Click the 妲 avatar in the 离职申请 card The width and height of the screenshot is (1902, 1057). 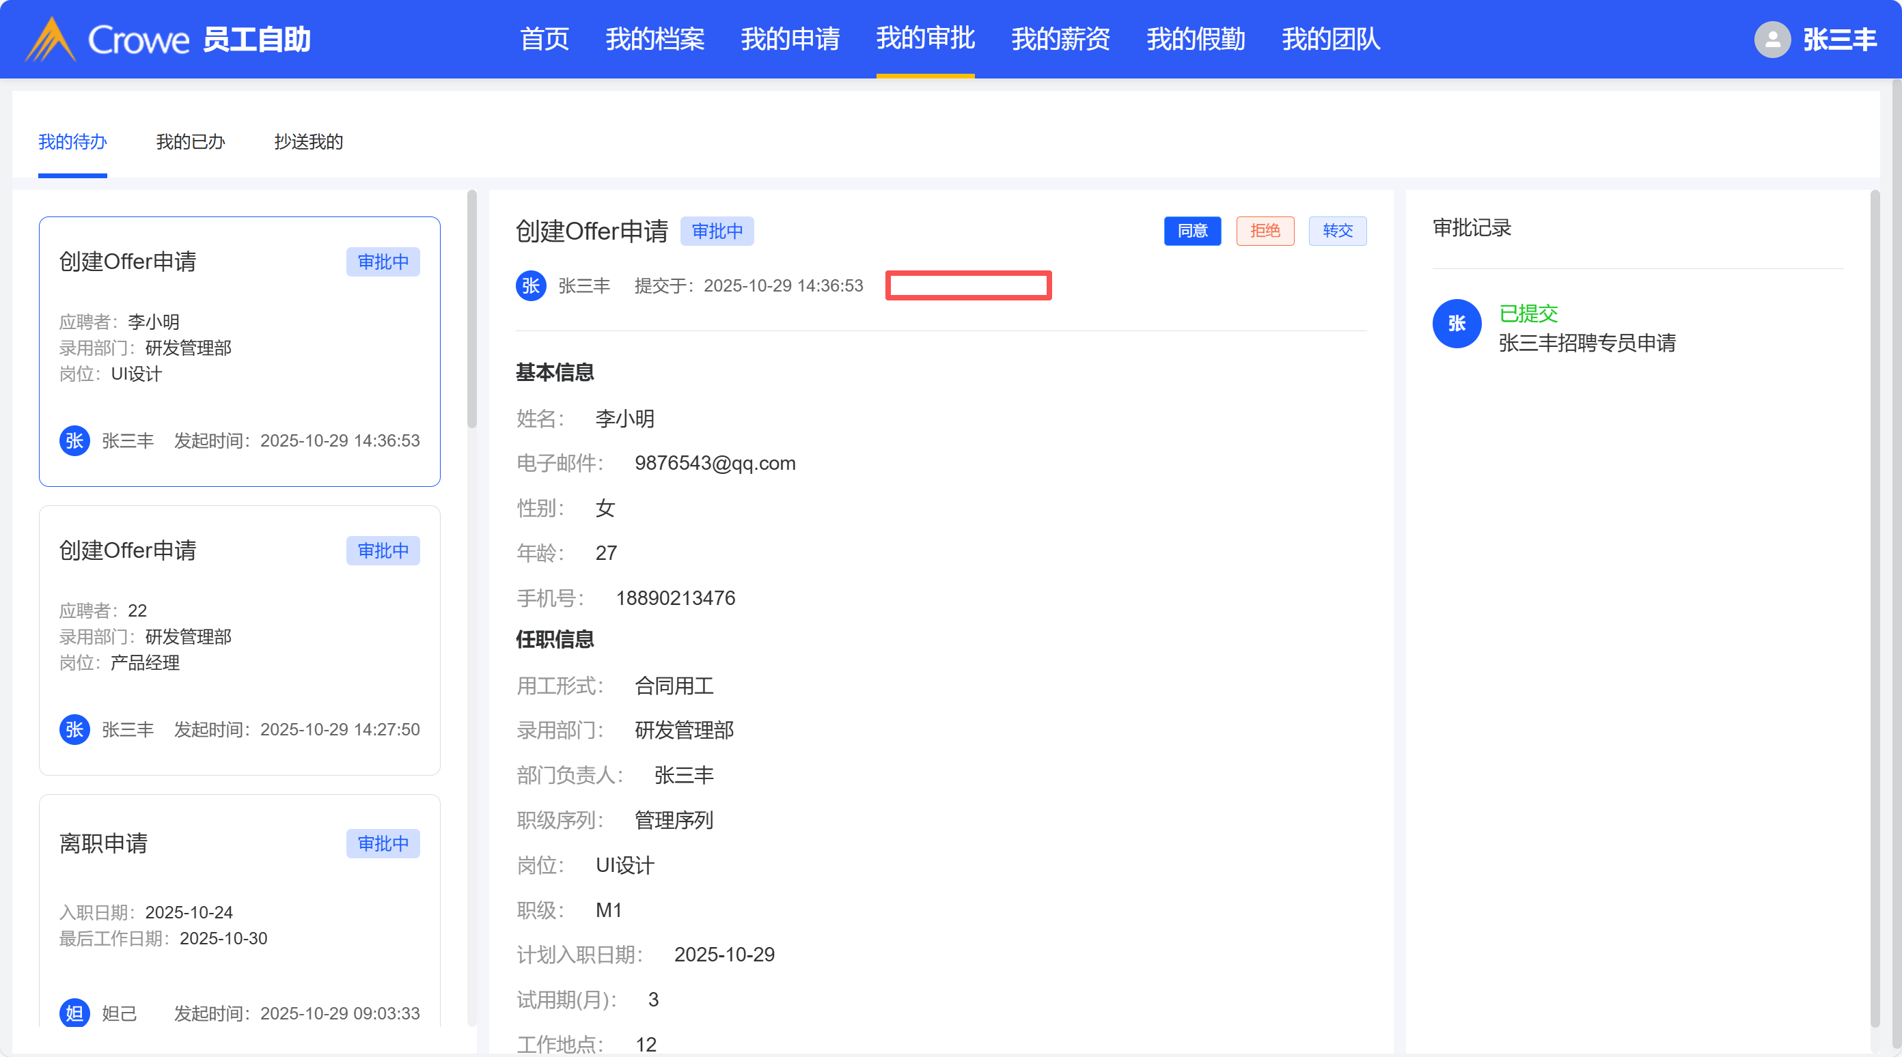point(74,1013)
